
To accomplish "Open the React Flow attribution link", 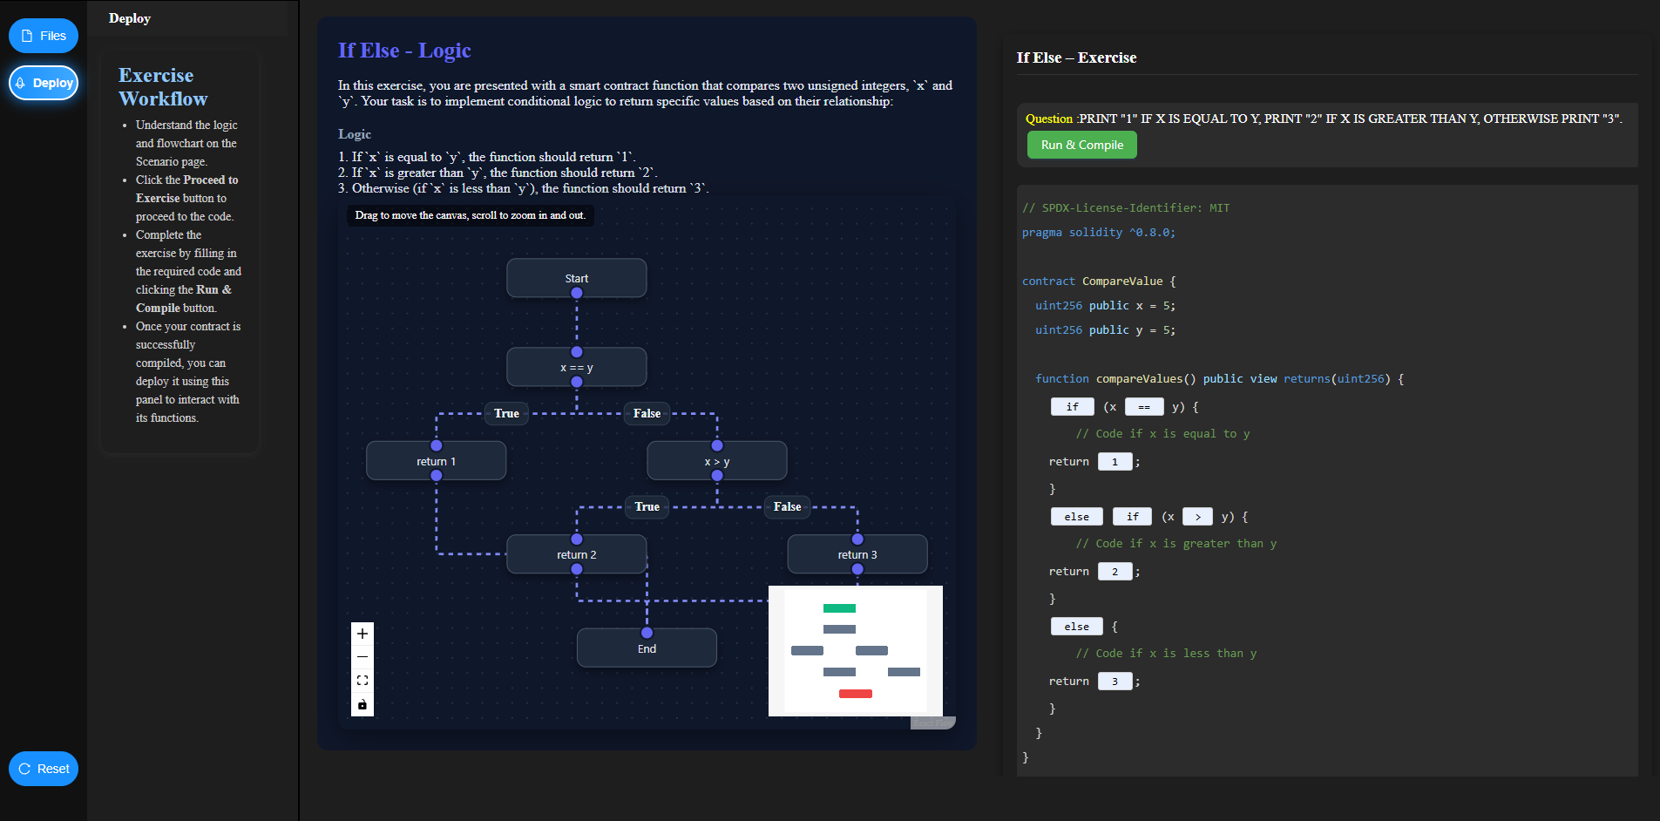I will [933, 722].
